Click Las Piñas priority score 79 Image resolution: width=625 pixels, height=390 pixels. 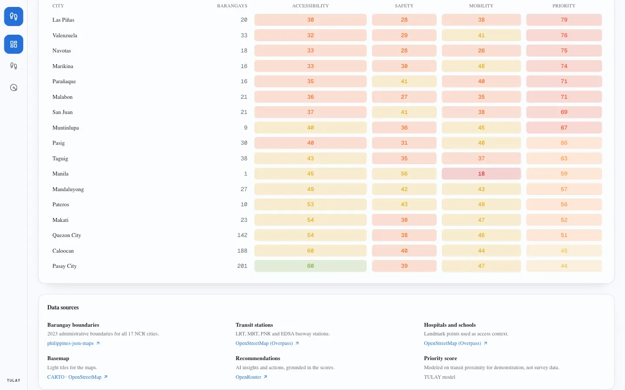click(x=564, y=20)
